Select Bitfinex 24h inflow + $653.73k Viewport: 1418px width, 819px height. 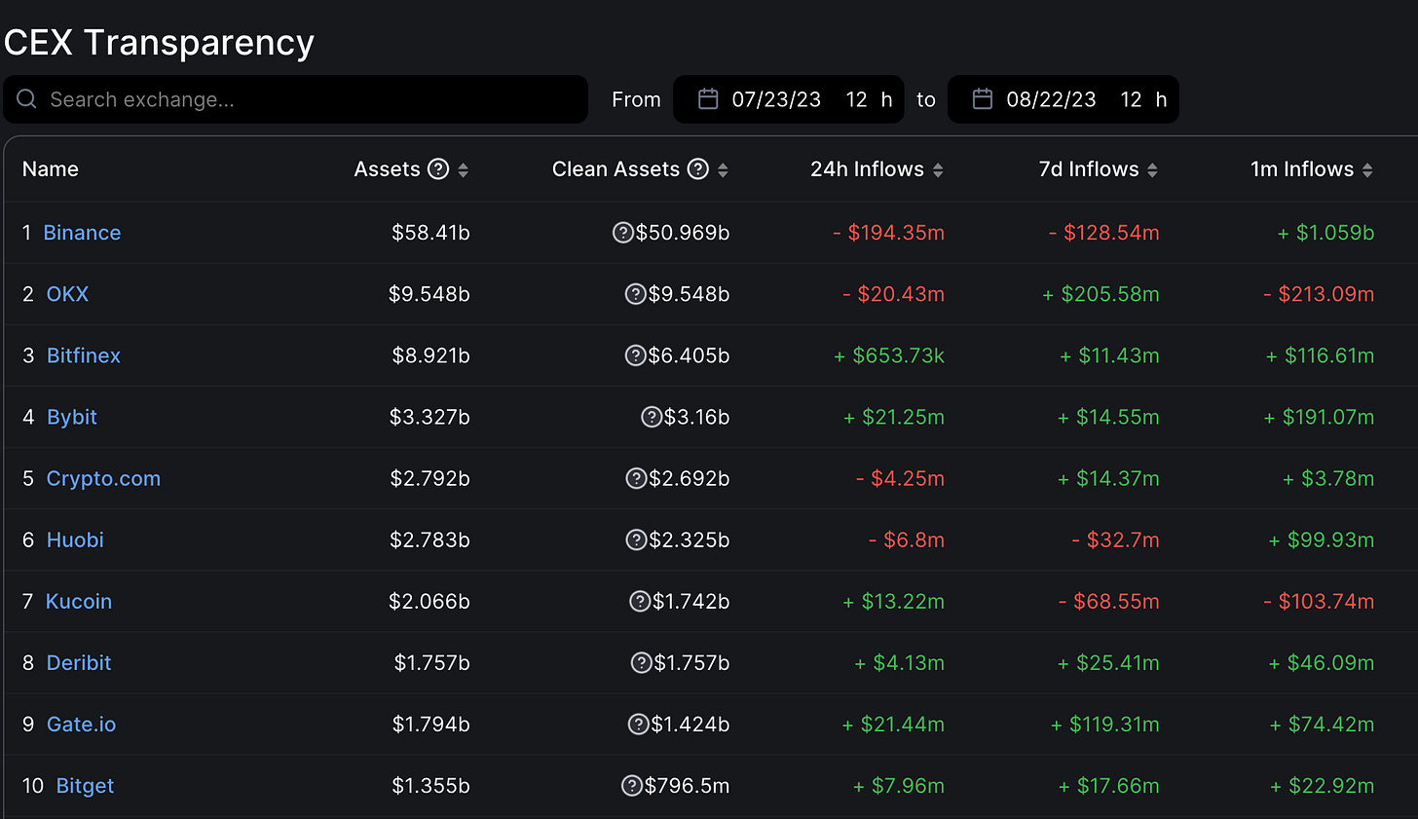point(889,355)
